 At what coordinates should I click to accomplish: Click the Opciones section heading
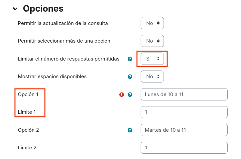tap(43, 8)
